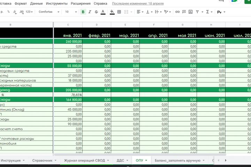The height and width of the screenshot is (167, 251).
Task: Switch to the Справочник sheet tab
Action: click(42, 160)
